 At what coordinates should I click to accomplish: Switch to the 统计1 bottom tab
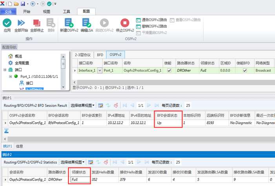pyautogui.click(x=7, y=146)
